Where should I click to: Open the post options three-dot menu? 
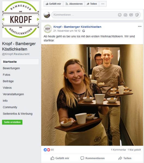pyautogui.click(x=140, y=26)
